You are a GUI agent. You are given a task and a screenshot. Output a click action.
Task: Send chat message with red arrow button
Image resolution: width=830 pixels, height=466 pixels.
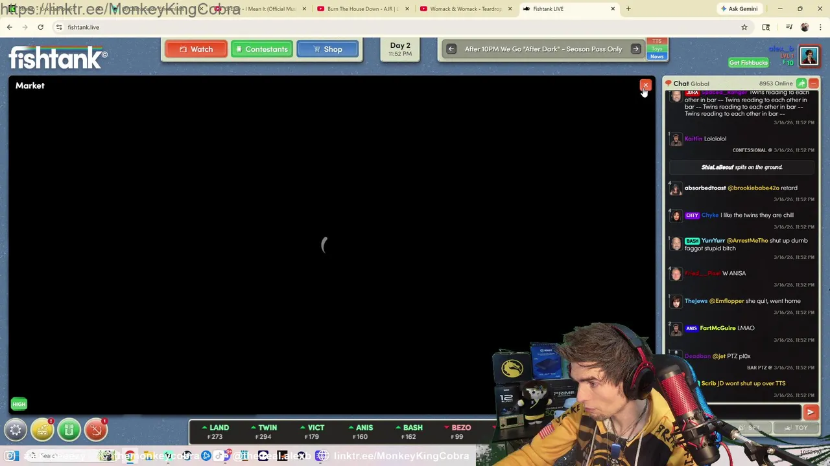point(810,412)
